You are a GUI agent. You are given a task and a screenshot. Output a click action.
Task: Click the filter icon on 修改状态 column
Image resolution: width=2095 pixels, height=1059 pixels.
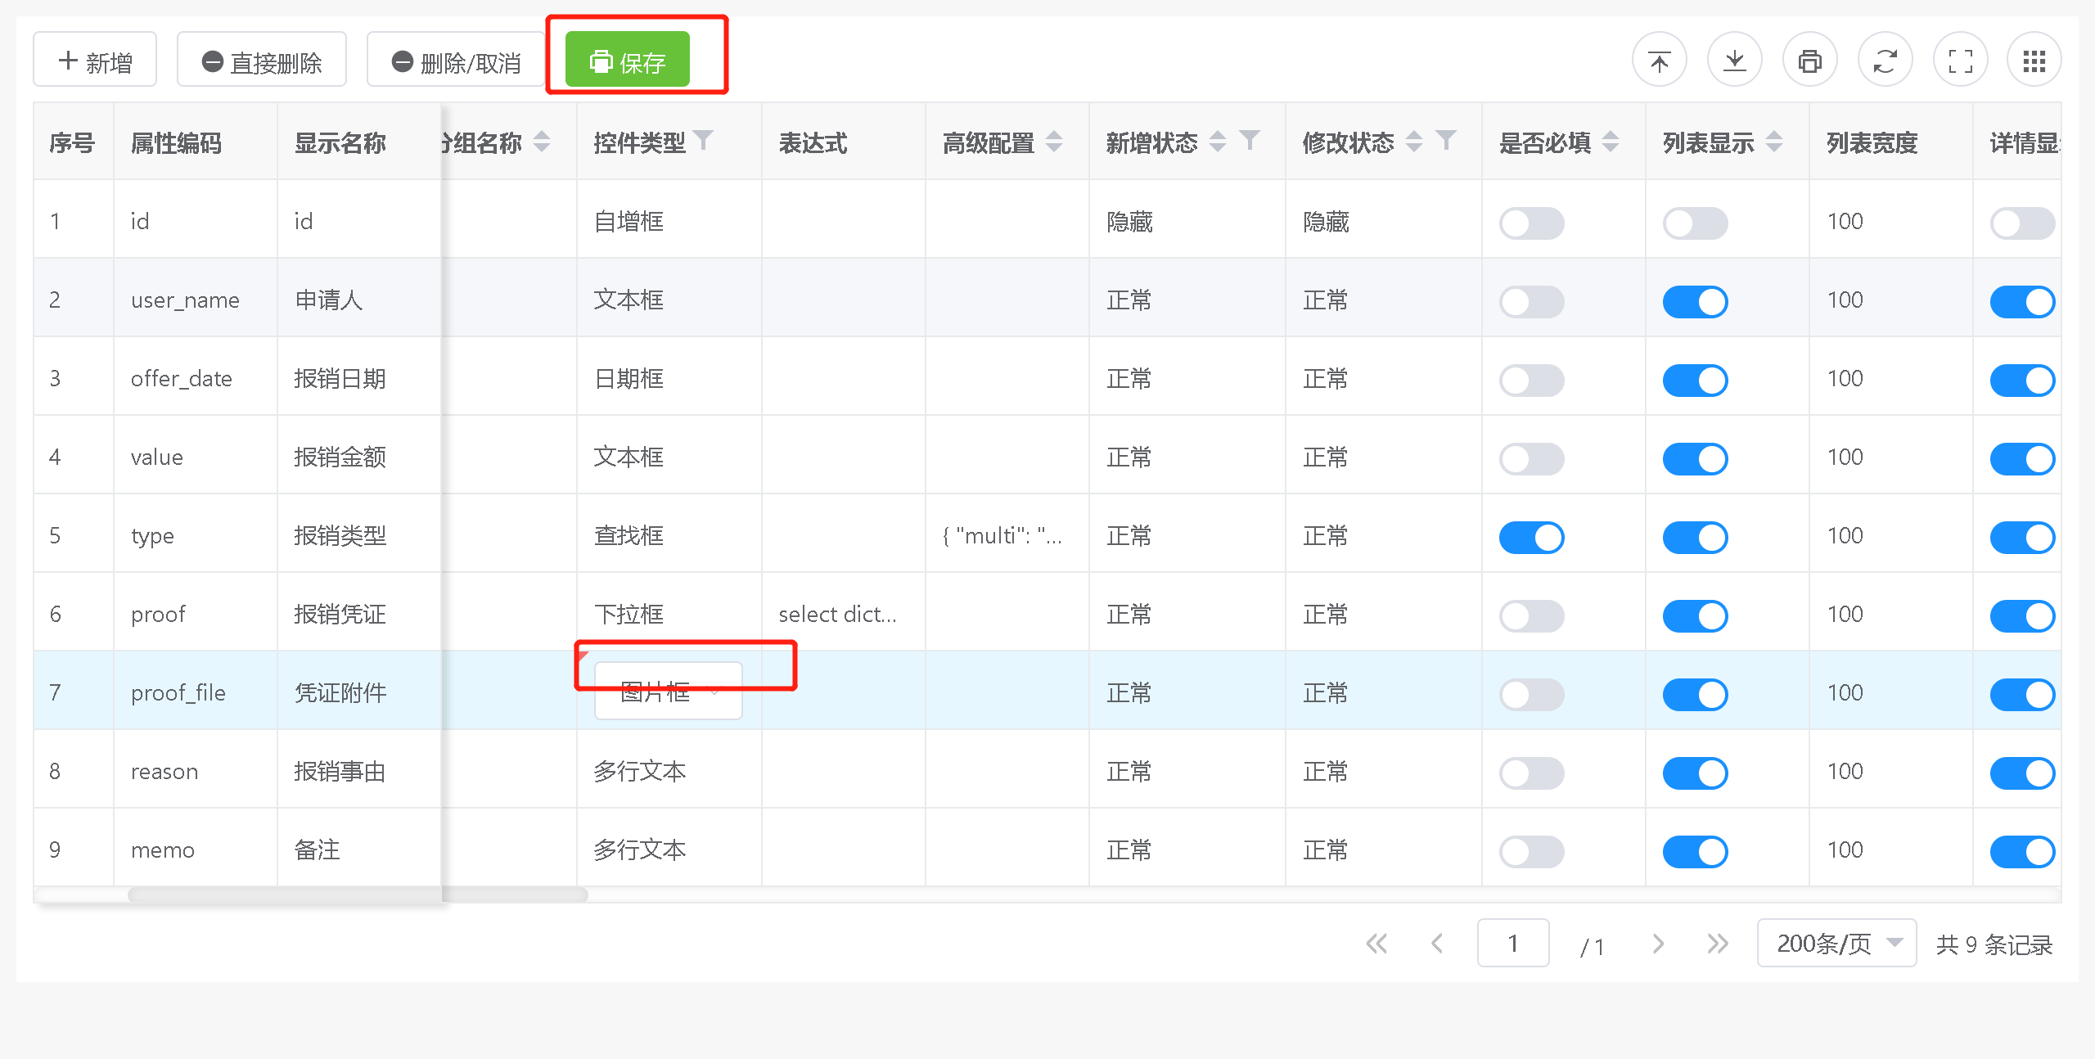[1445, 141]
